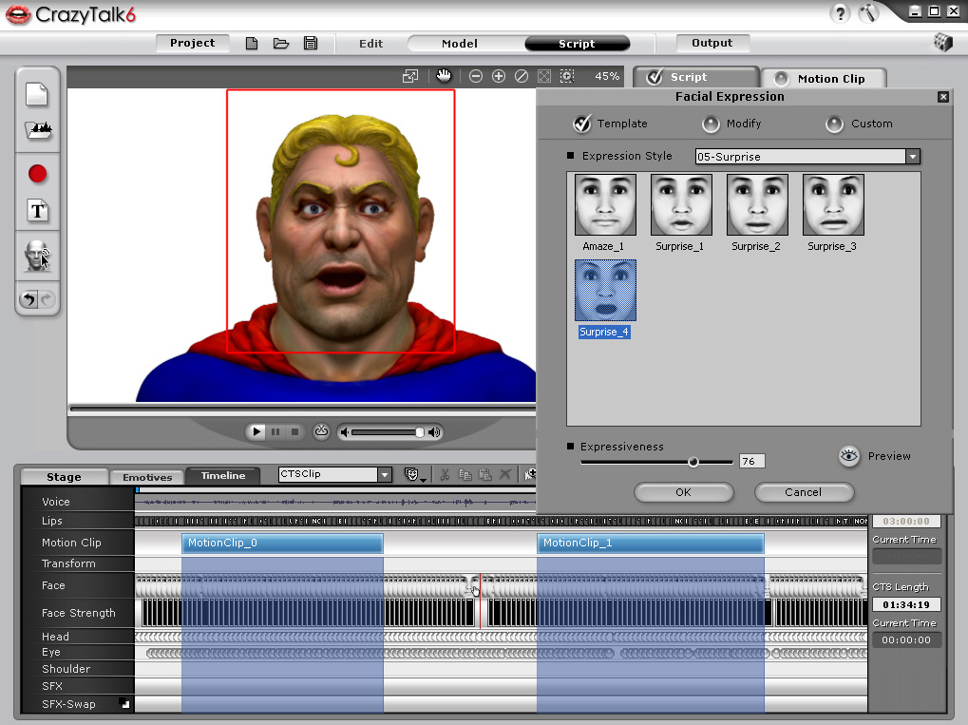Click the Cancel button
This screenshot has width=968, height=725.
[803, 492]
